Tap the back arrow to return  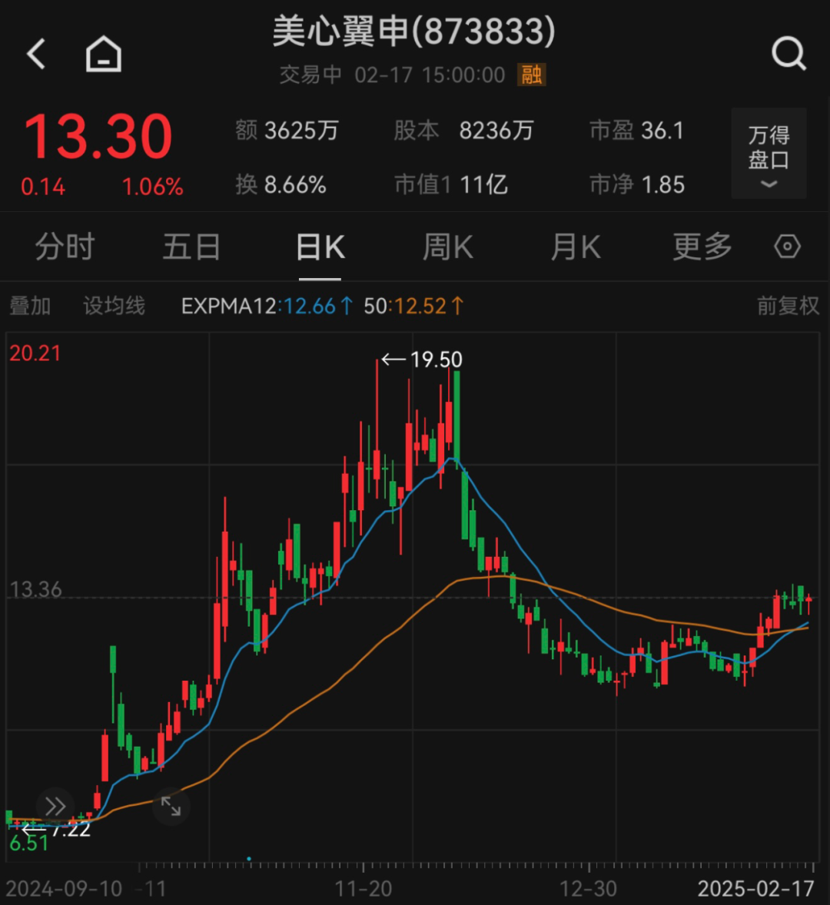click(36, 54)
